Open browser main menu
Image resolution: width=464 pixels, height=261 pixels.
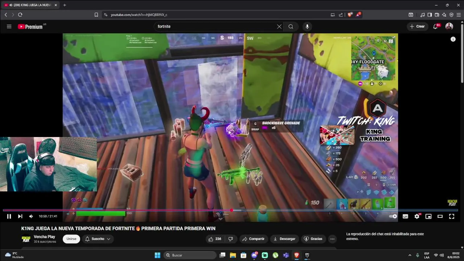(459, 15)
